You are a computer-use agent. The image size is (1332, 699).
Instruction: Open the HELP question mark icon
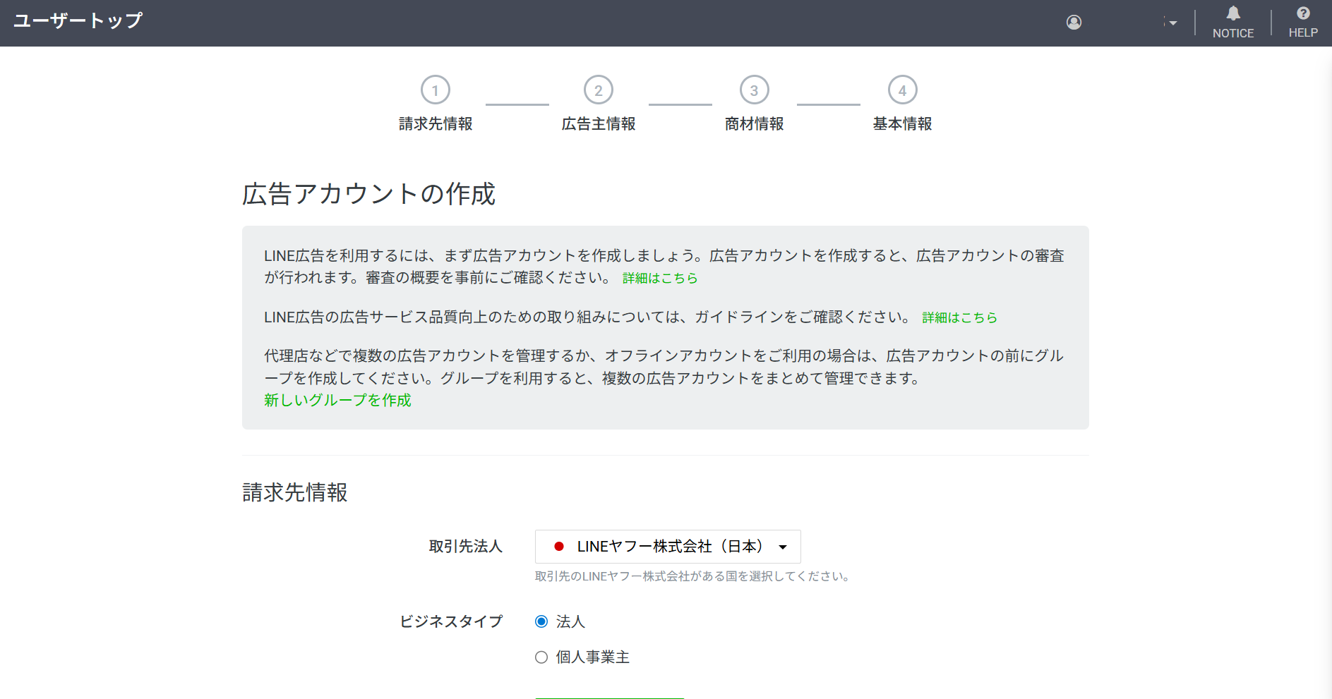pos(1303,14)
